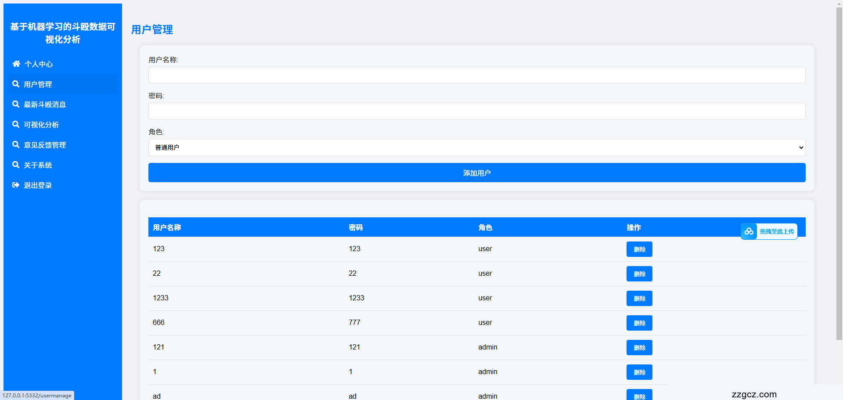The width and height of the screenshot is (843, 400).
Task: Focus the 用户名称 input field
Action: tap(476, 75)
